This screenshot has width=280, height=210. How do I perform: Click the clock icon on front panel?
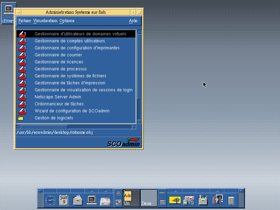(50, 200)
